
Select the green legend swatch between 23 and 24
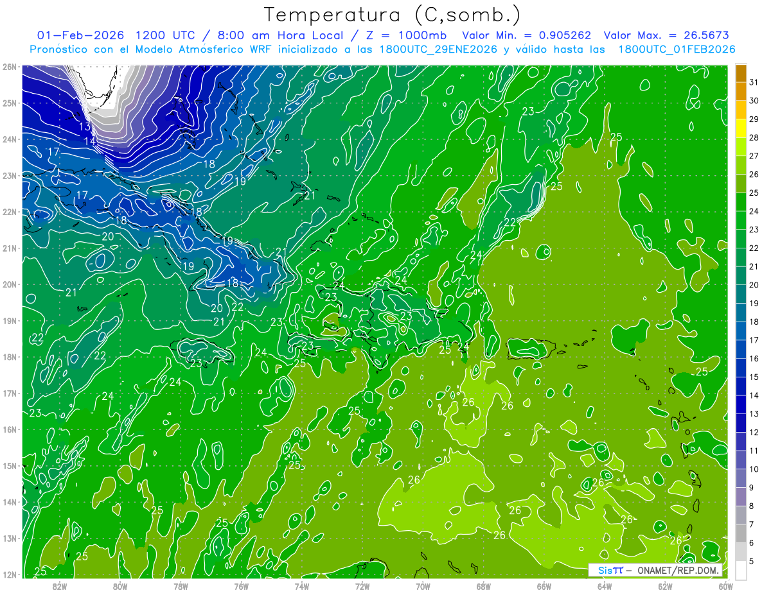741,220
